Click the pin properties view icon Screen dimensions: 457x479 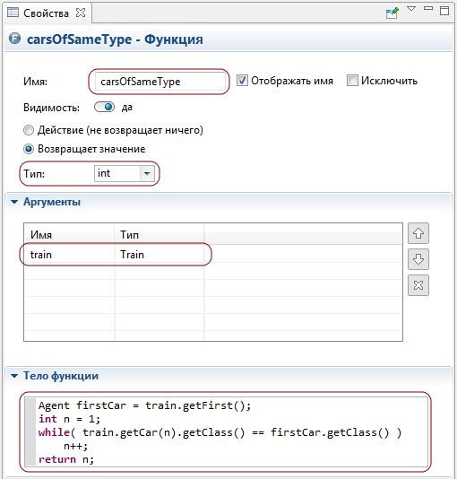(392, 13)
